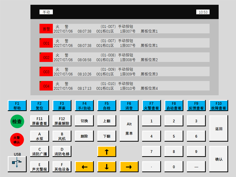Select the 首警 first alarm entry
236x177 pixels.
coord(125,29)
